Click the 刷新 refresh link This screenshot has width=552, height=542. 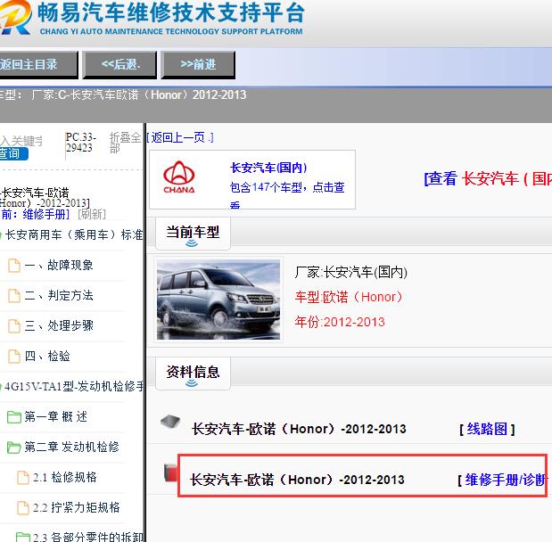92,214
